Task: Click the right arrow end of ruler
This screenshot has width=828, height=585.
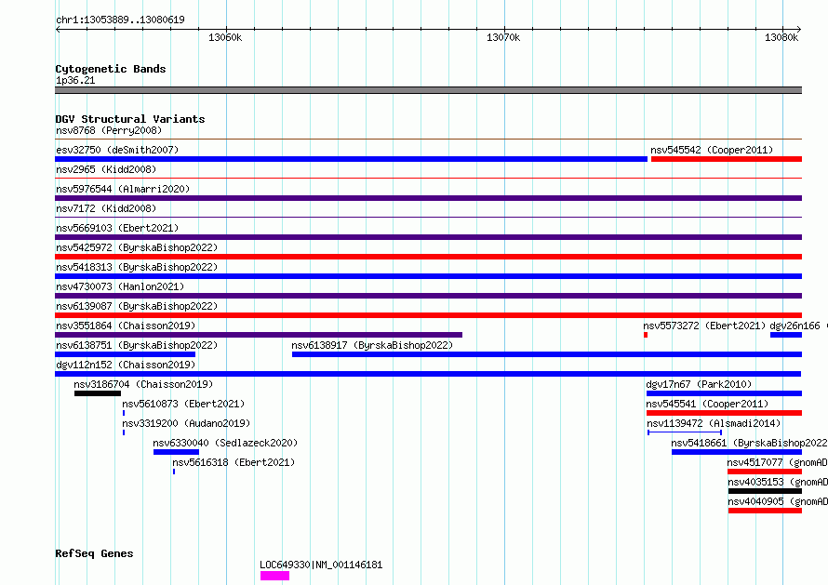Action: pos(799,29)
